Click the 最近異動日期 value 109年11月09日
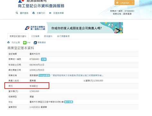Image resolution: width=152 pixels, height=116 pixels. pyautogui.click(x=37, y=70)
